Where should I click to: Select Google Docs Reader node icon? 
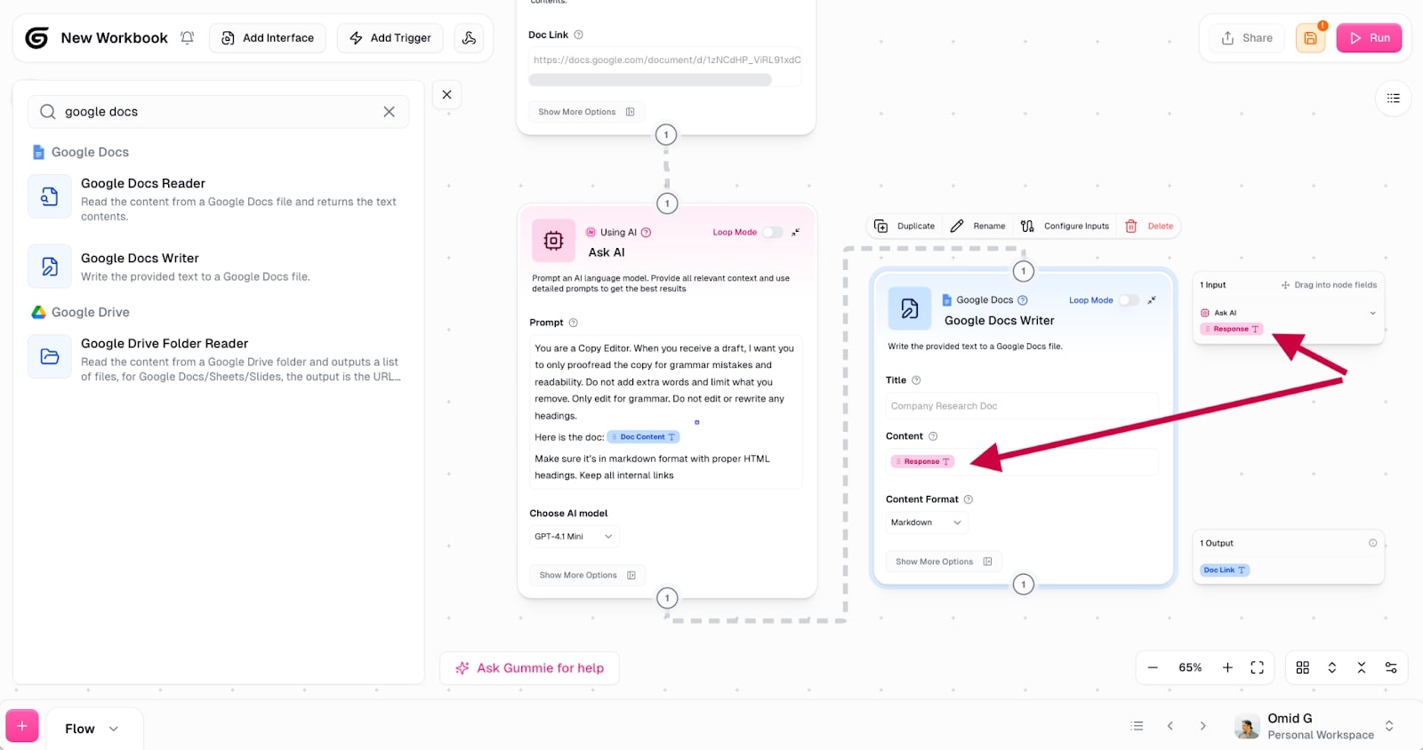pos(50,196)
